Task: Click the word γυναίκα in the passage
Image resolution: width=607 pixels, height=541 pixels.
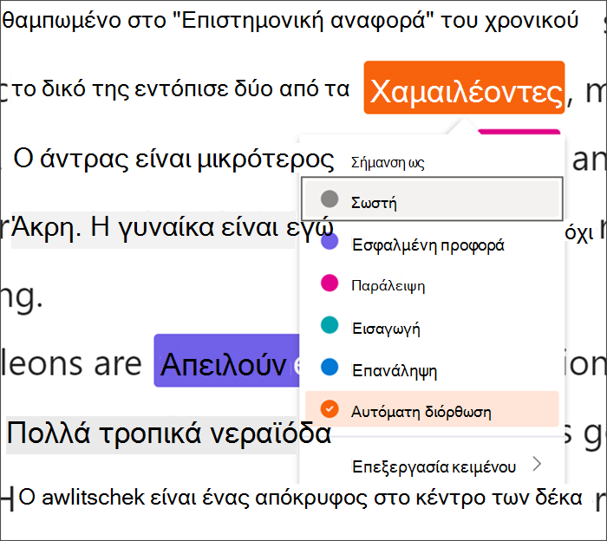Action: (166, 228)
